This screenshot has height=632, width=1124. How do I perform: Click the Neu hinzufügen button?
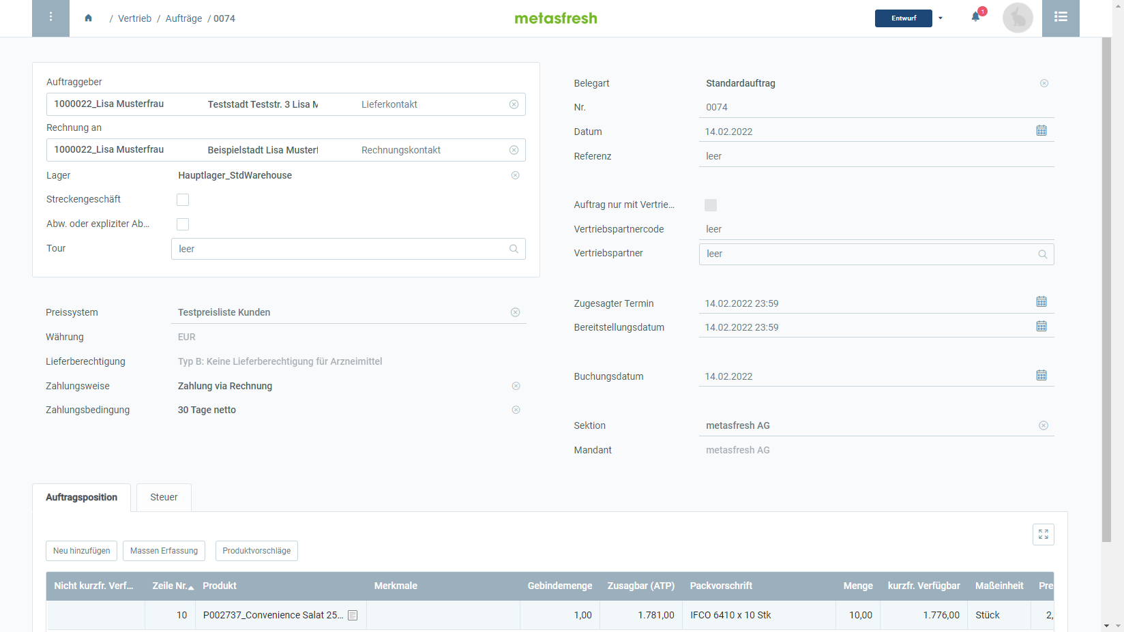pyautogui.click(x=81, y=551)
